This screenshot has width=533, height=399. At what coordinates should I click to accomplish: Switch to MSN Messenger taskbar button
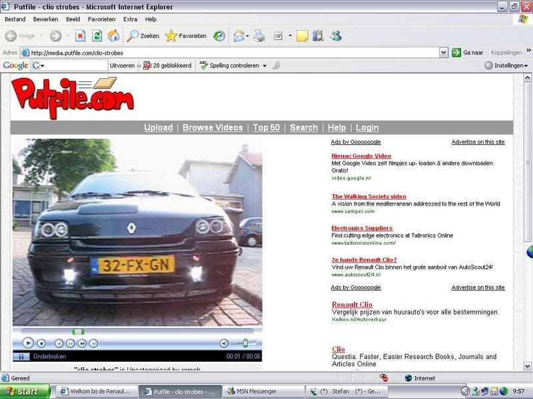[264, 392]
